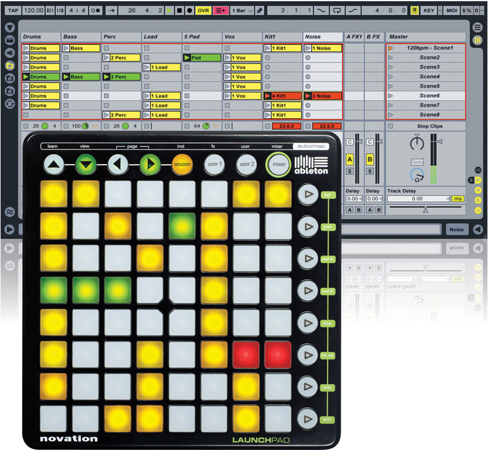
Task: Click the TAP tempo button
Action: [x=13, y=10]
